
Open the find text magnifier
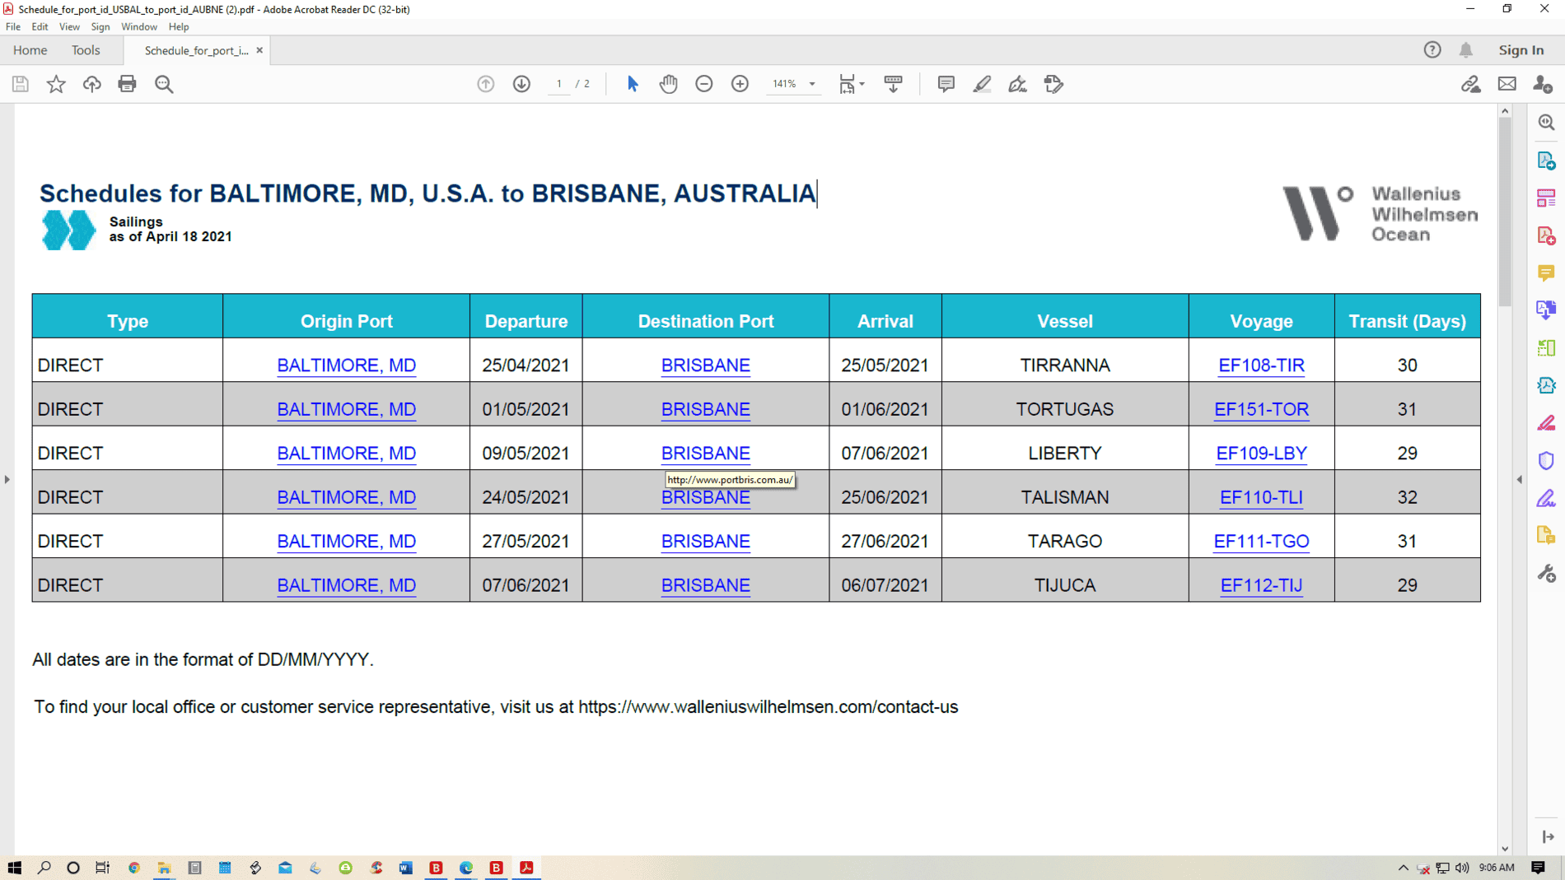tap(164, 84)
